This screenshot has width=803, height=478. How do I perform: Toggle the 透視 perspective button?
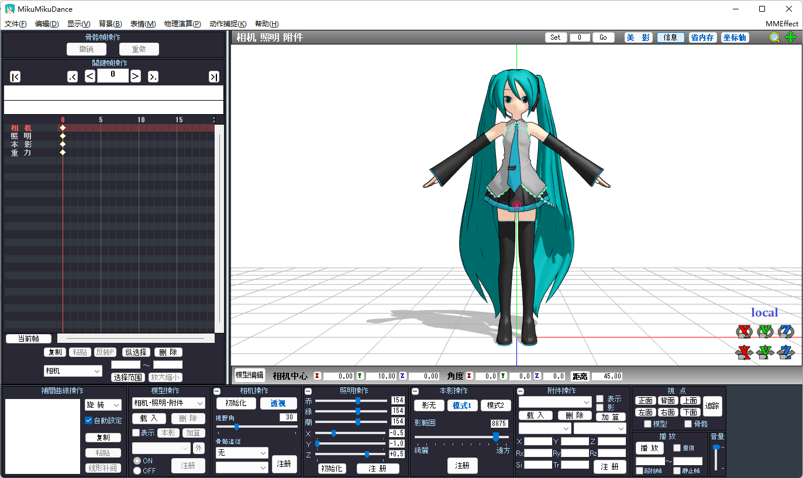[278, 403]
